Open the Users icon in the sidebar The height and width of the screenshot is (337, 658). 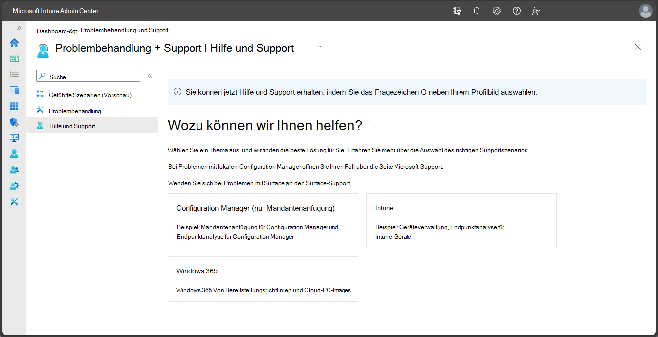point(14,154)
